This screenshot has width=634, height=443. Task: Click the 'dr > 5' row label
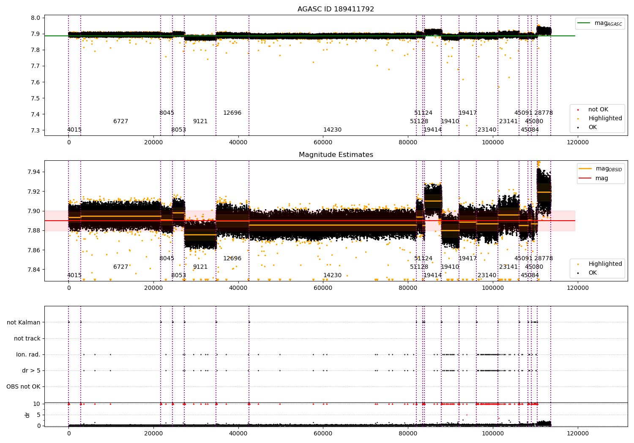(31, 371)
